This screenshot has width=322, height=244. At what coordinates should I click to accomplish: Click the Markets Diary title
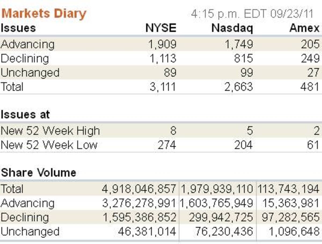pyautogui.click(x=44, y=13)
